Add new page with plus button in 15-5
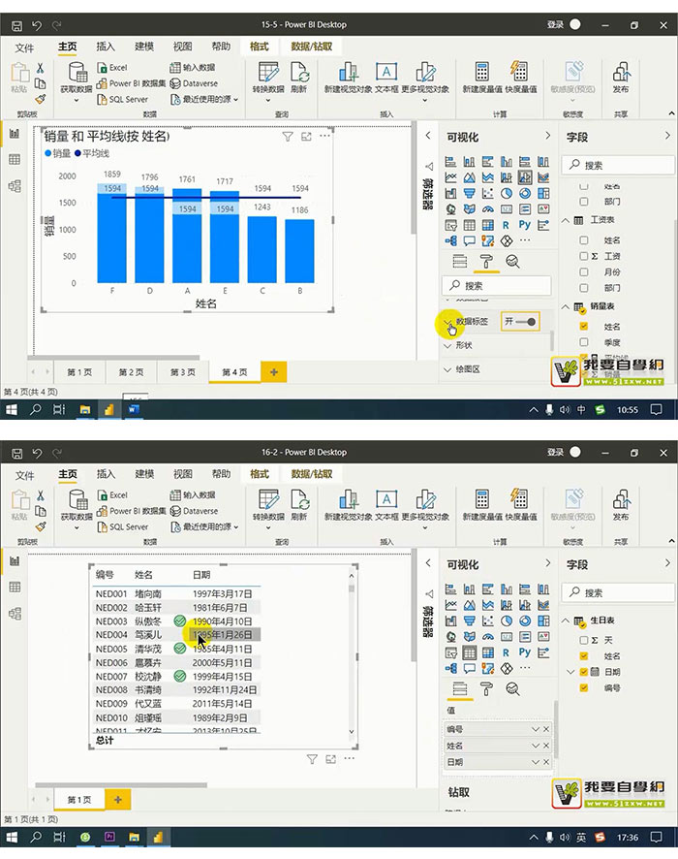This screenshot has width=678, height=859. coord(273,372)
